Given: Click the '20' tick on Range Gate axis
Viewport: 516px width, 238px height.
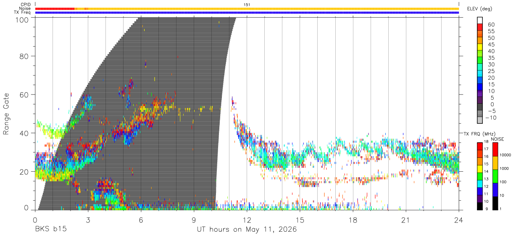Looking at the screenshot, I should [25, 172].
